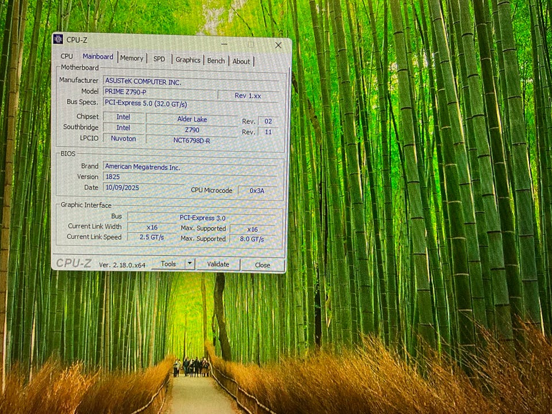Click the Model field PRIME Z790-P
Viewport: 552px width, 414px height.
tap(160, 92)
